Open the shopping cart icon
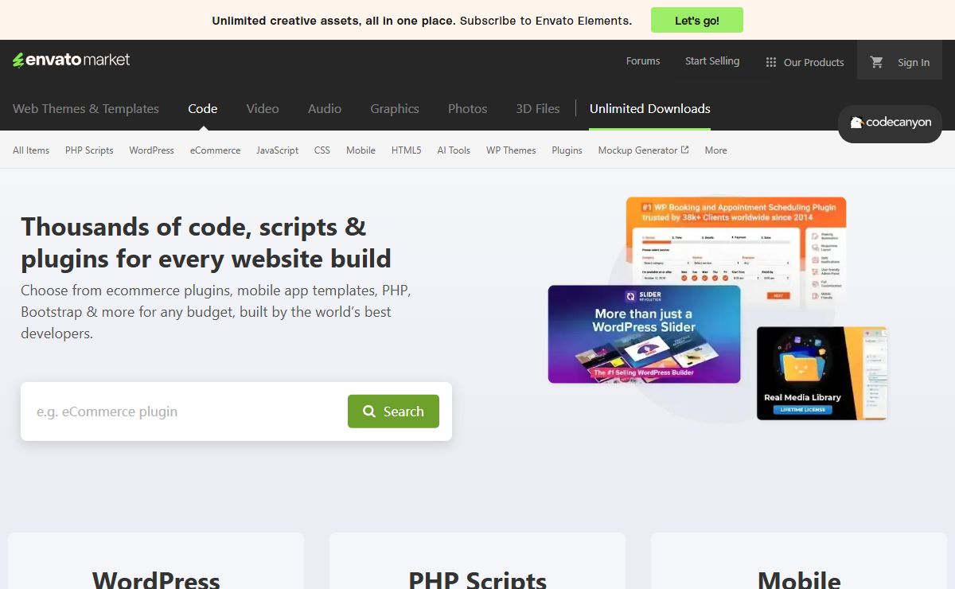This screenshot has height=589, width=955. click(877, 61)
